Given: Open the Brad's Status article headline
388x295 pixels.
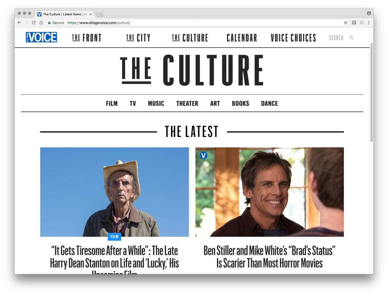Looking at the screenshot, I should (269, 256).
